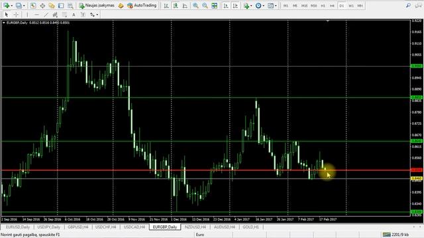Click the connection status 2201/9 kb indicator

click(x=396, y=235)
